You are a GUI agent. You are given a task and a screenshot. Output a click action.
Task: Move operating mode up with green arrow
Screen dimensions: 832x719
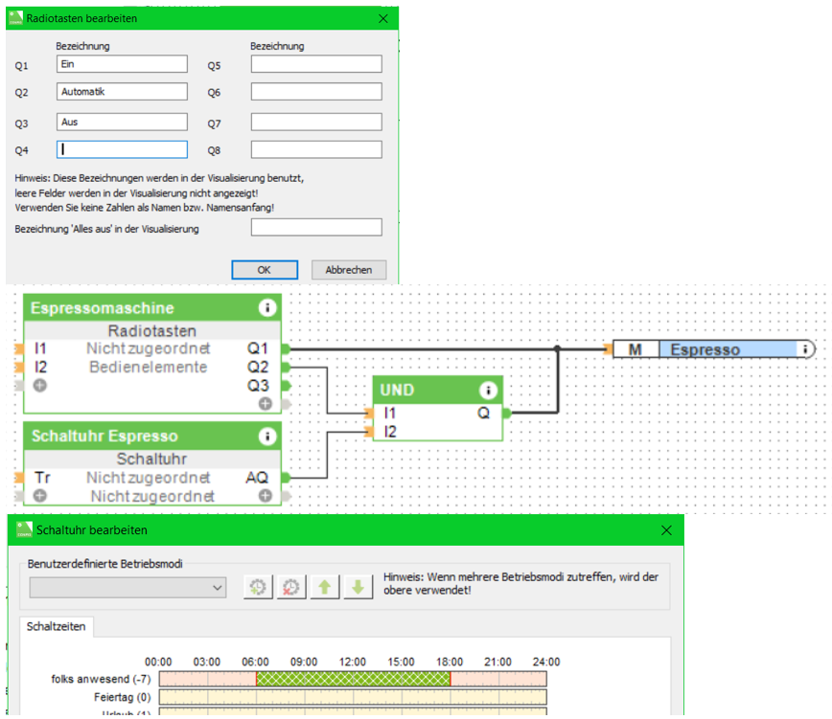point(325,587)
